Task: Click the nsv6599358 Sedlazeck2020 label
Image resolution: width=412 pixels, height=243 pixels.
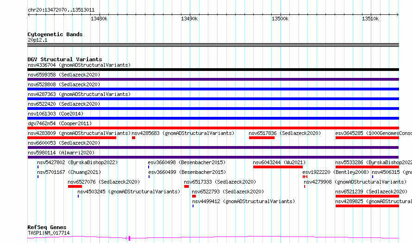Action: point(64,75)
